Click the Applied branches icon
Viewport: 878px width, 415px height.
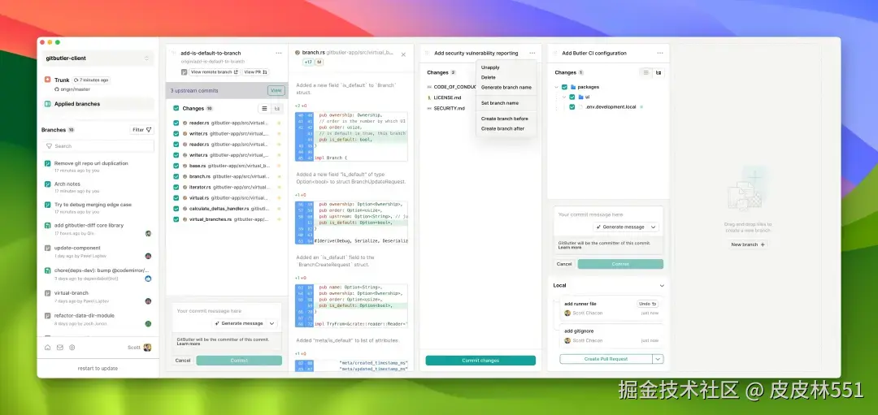(48, 103)
